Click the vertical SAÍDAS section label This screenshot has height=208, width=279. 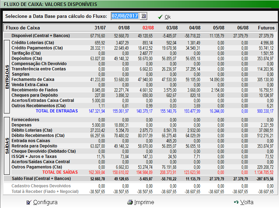coord(7,146)
